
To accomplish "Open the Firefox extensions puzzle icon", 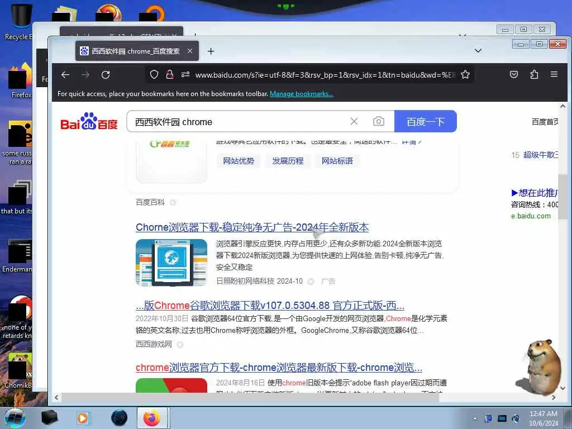I will pyautogui.click(x=534, y=75).
